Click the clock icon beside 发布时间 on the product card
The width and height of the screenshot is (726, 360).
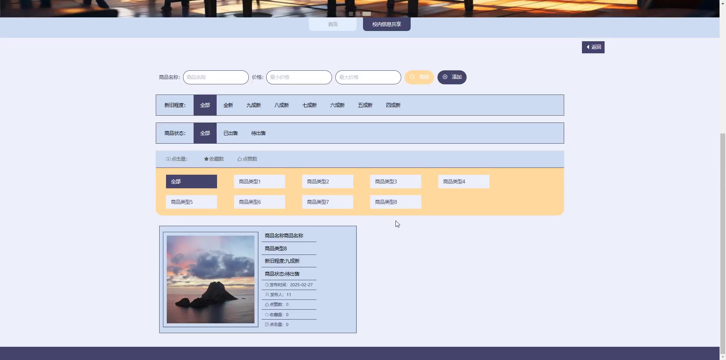(x=266, y=284)
